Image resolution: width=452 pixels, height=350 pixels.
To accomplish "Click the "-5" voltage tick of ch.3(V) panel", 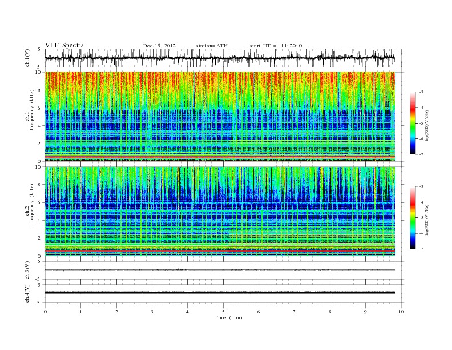I will coord(39,280).
